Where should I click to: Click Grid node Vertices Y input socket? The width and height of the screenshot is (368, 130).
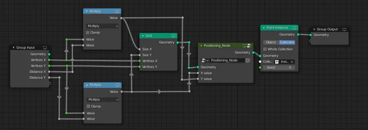tap(140, 67)
